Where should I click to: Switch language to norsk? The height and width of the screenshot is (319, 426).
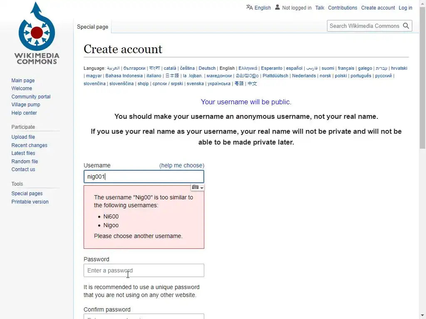(325, 76)
